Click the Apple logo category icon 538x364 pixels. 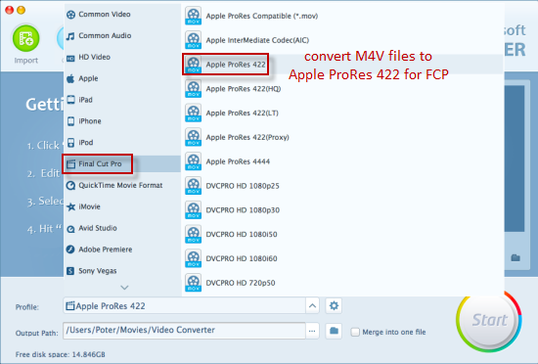(x=70, y=78)
